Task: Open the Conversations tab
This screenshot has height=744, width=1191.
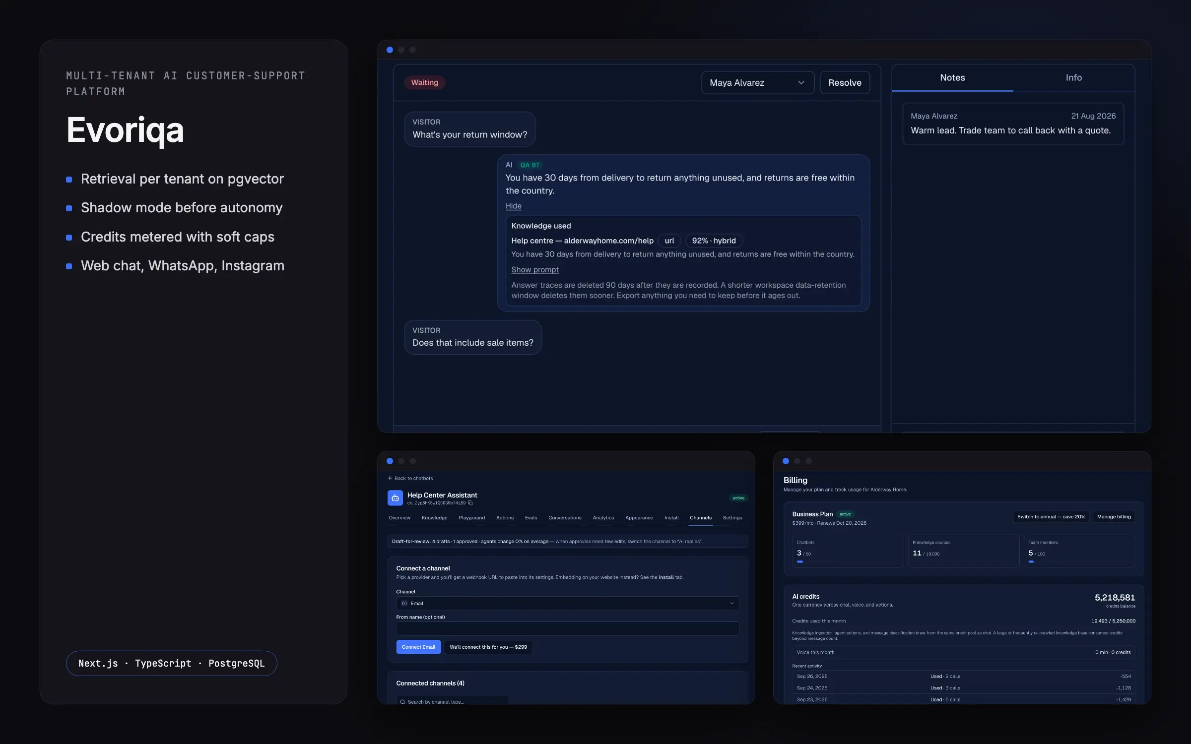Action: pos(565,518)
